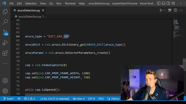Open the Terminal menu

pos(70,3)
